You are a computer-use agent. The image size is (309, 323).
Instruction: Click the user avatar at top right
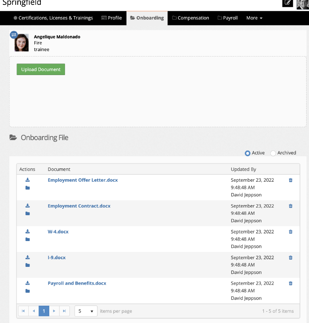(x=303, y=4)
